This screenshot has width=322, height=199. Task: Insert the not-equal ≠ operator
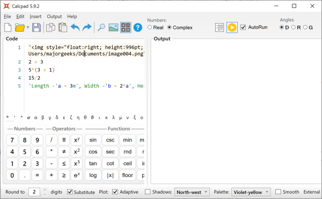tap(64, 152)
